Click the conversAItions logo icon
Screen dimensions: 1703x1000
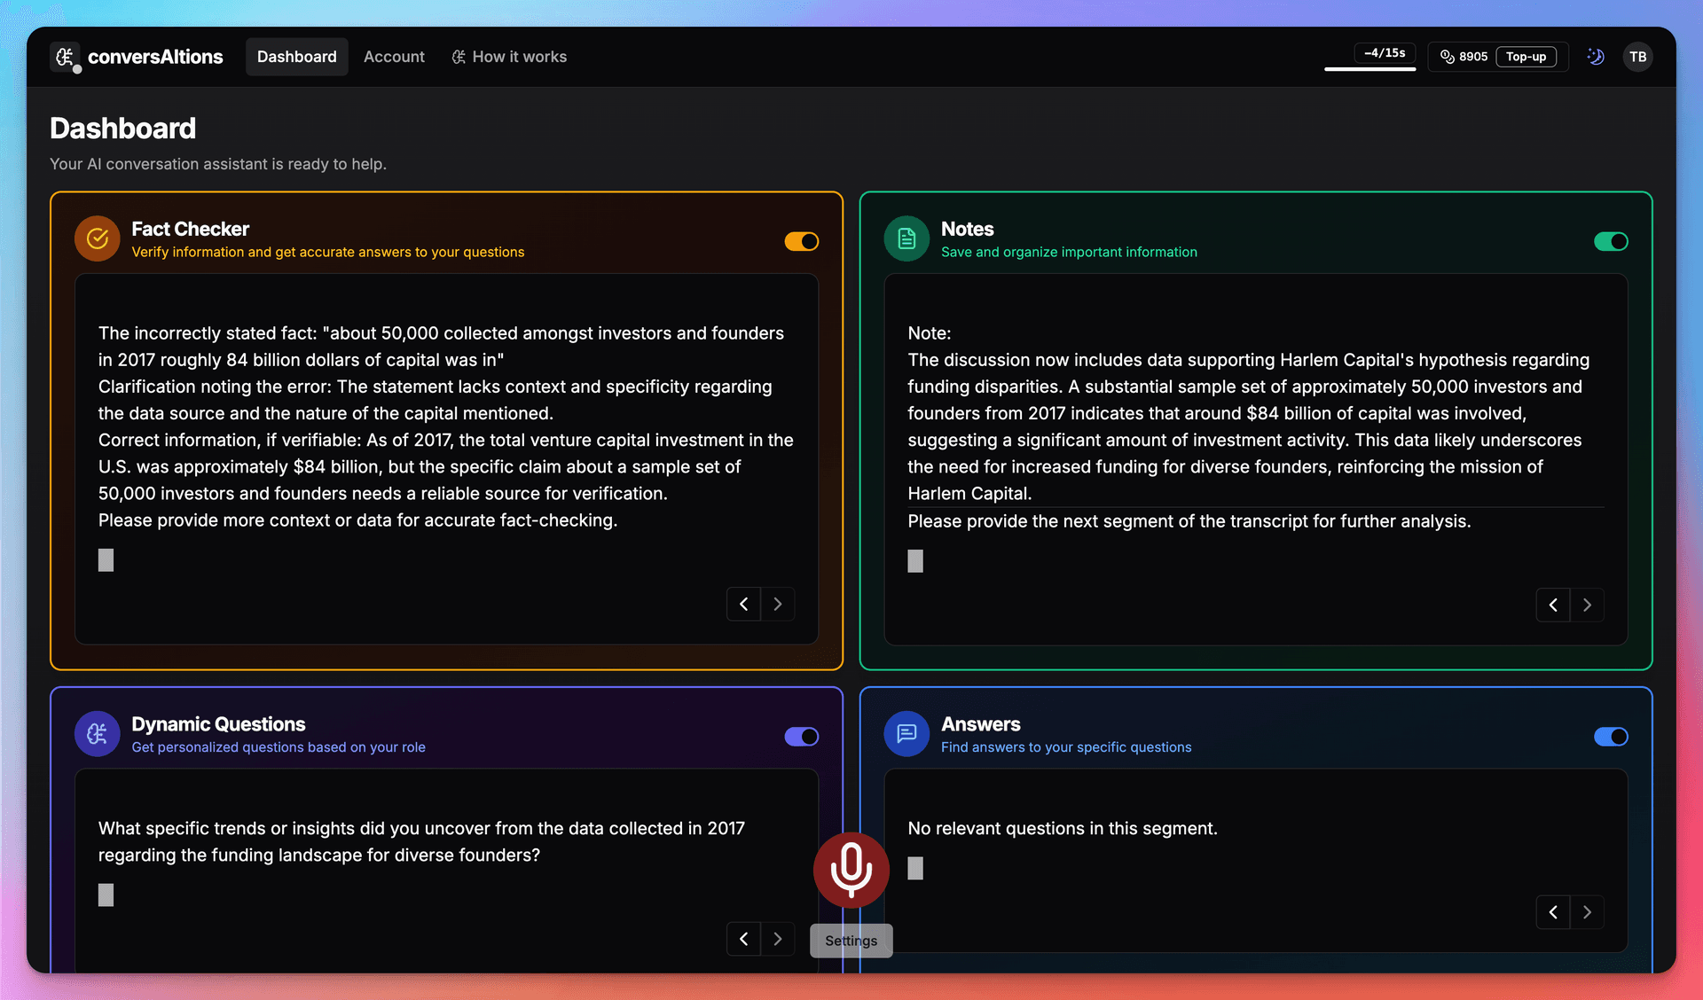[65, 57]
